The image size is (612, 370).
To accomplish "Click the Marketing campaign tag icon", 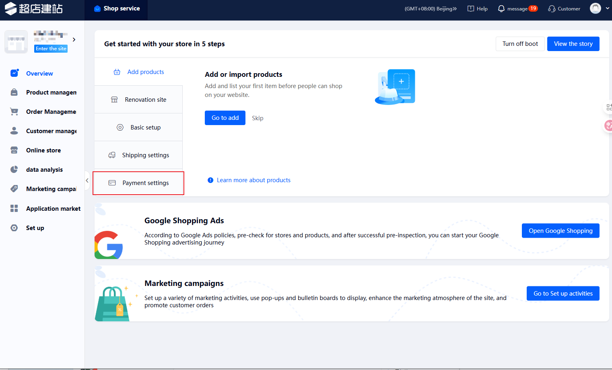I will tap(14, 189).
